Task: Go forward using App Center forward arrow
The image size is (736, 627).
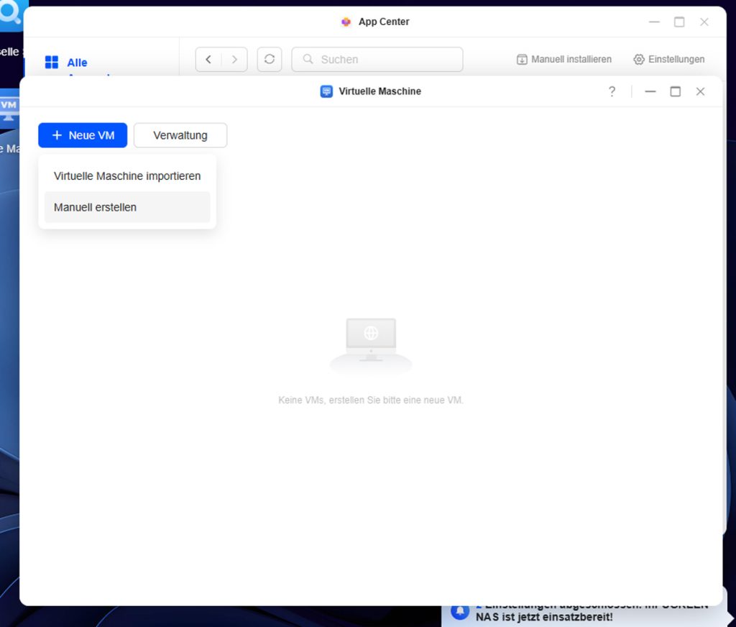Action: click(234, 60)
